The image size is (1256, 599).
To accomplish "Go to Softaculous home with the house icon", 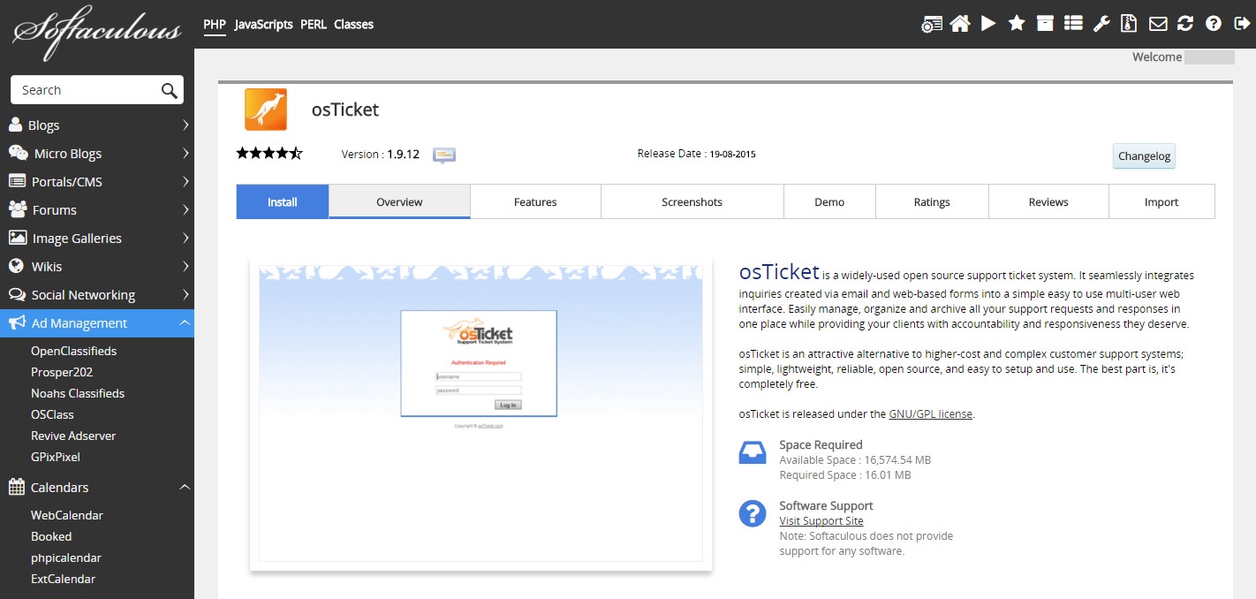I will [x=959, y=23].
